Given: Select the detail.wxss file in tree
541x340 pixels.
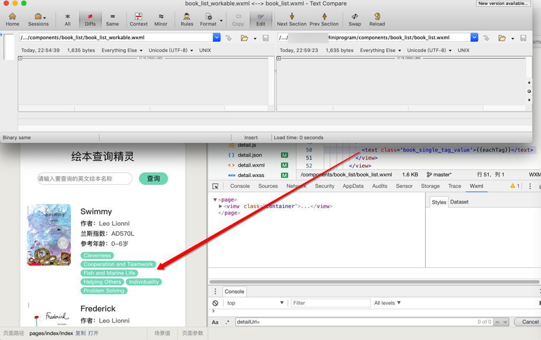Looking at the screenshot, I should click(251, 175).
